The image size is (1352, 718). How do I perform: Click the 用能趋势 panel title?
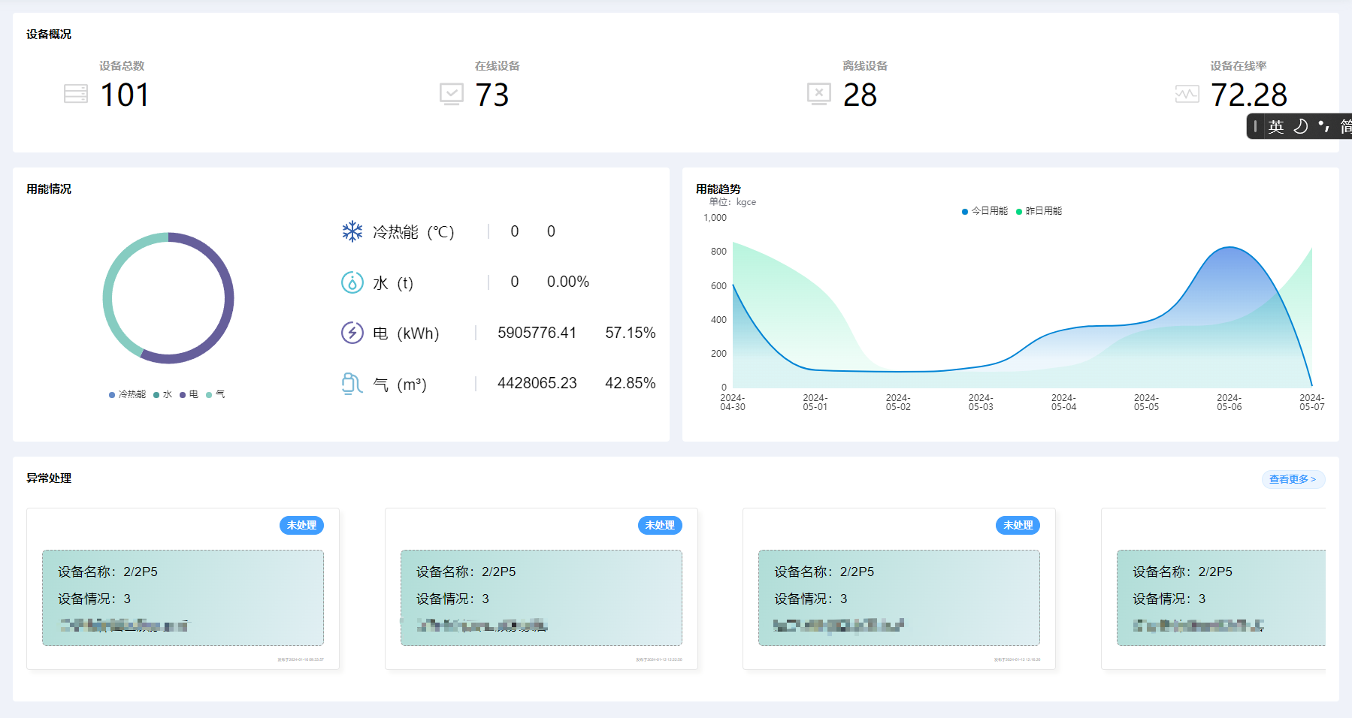click(718, 189)
